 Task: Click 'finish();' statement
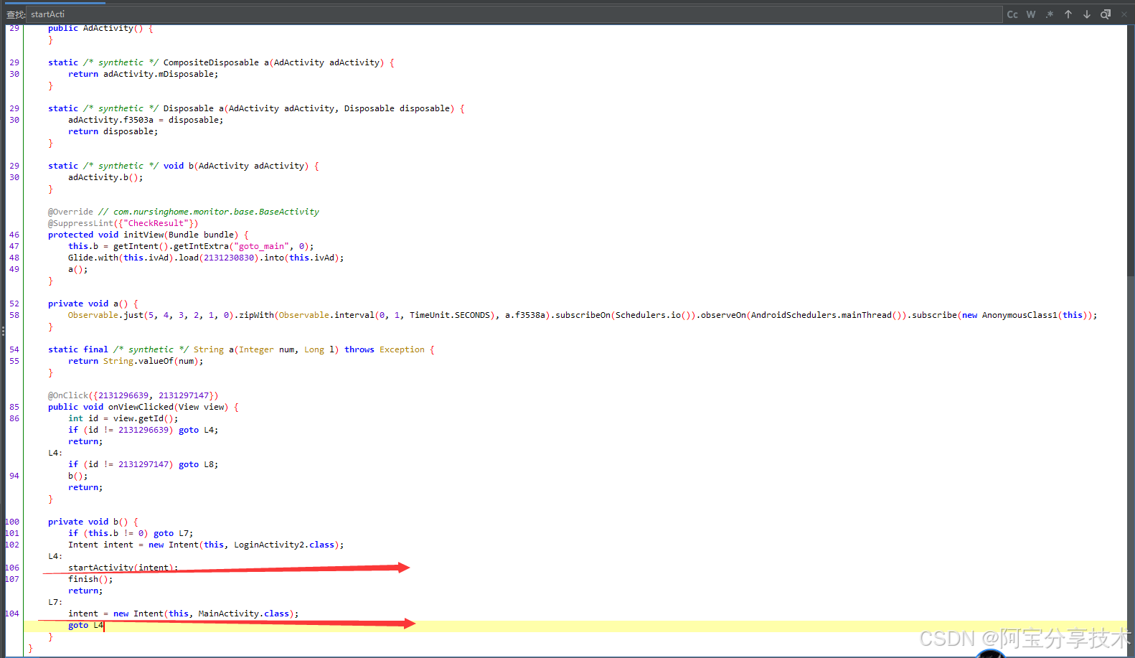(x=90, y=579)
